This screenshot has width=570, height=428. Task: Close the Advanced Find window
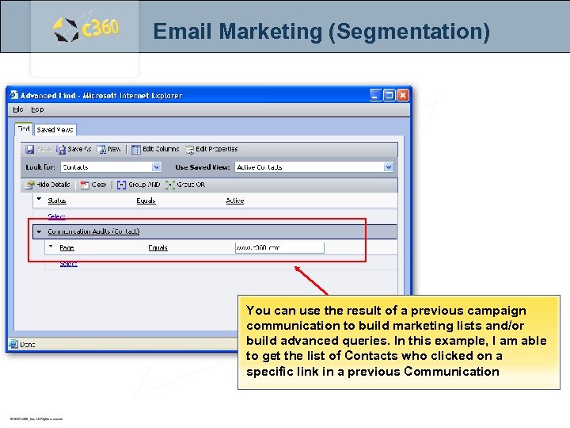[402, 95]
